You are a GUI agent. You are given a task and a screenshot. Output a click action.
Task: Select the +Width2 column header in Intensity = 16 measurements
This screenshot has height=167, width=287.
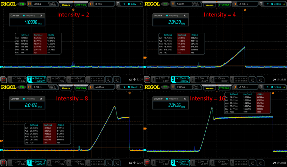(260, 94)
